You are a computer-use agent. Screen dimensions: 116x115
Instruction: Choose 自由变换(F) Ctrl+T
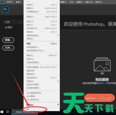[x=42, y=78]
